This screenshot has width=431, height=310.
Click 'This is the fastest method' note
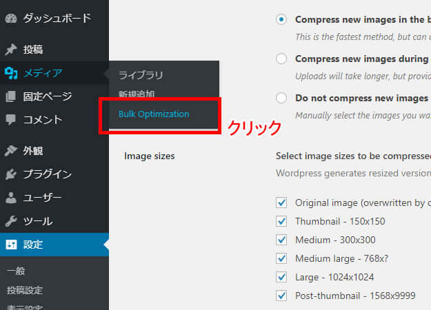click(x=363, y=37)
